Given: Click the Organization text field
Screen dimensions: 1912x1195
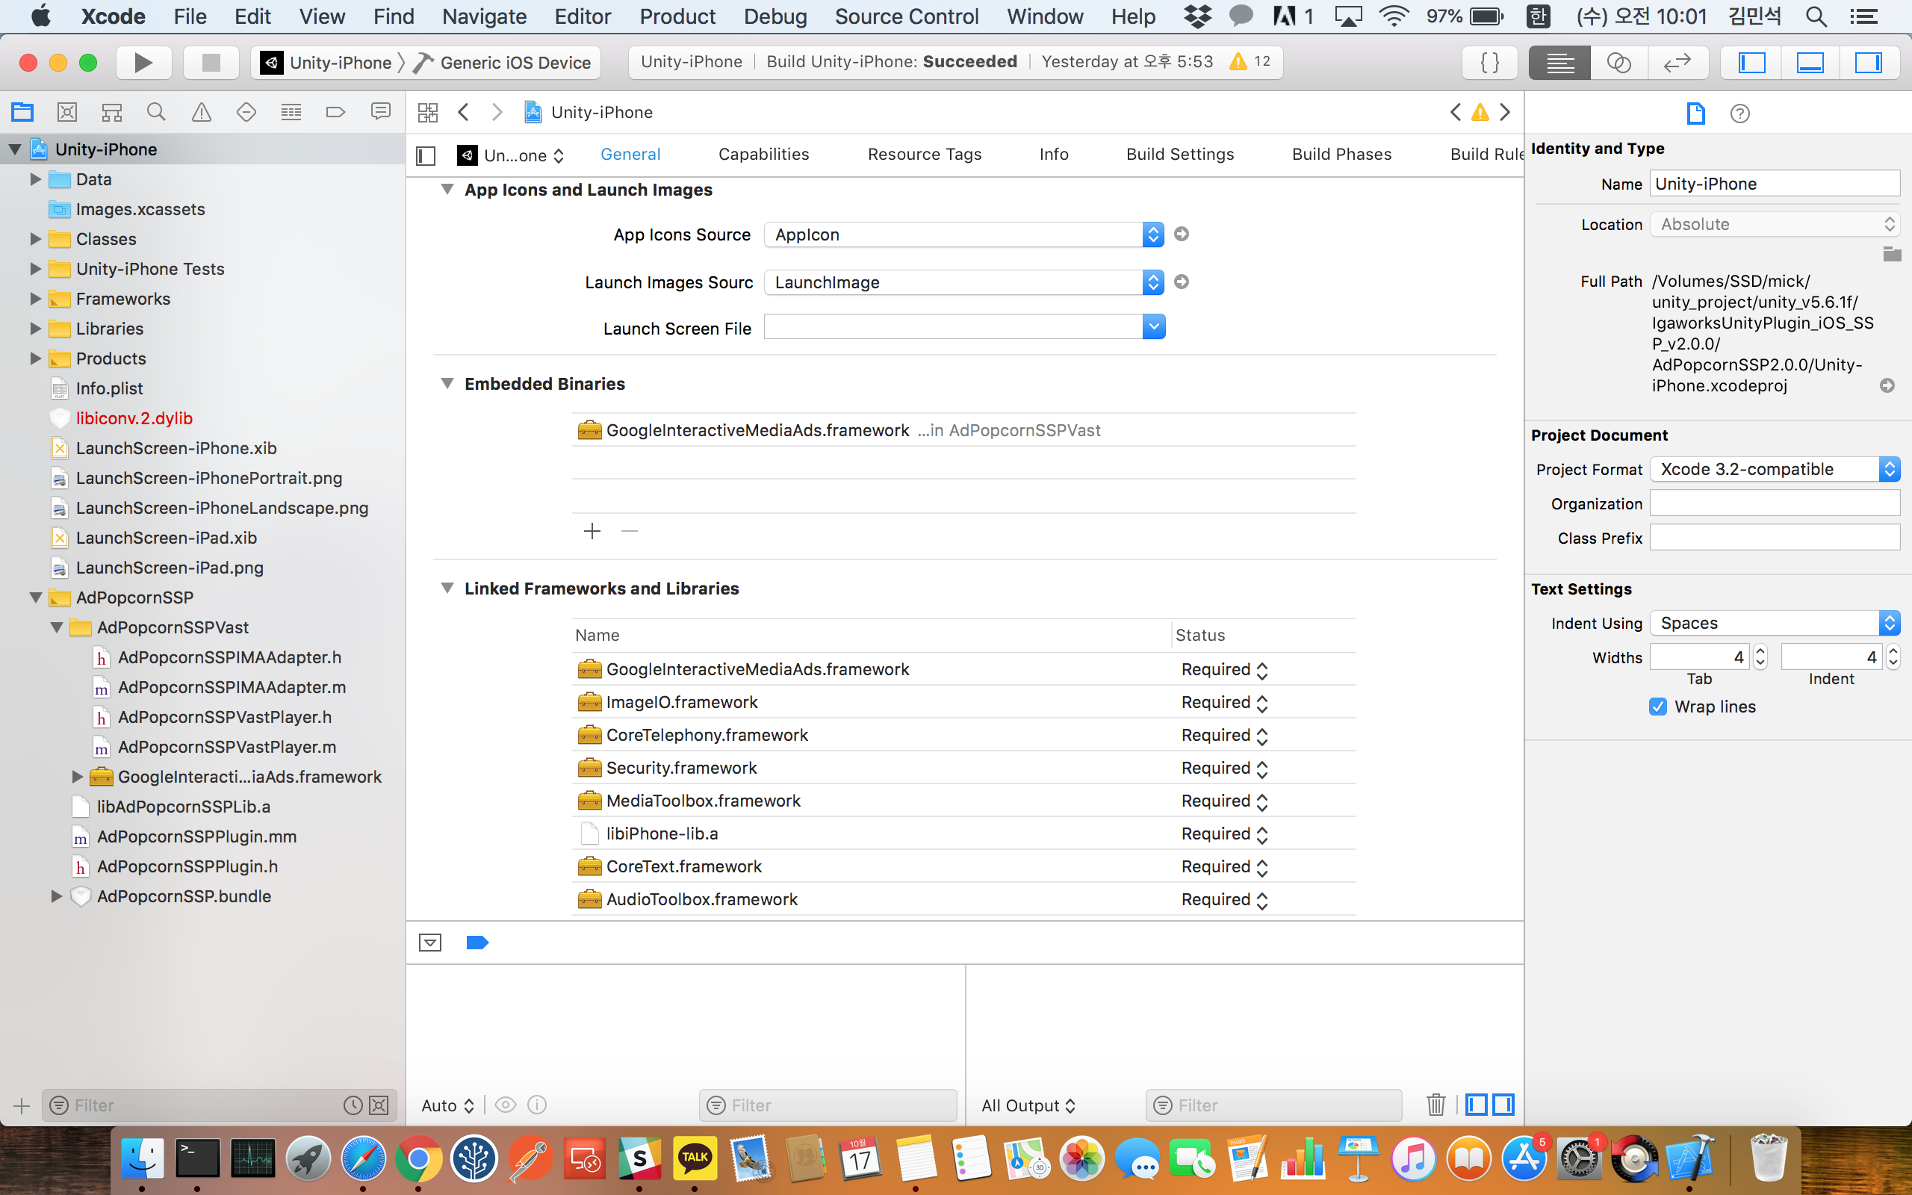Looking at the screenshot, I should 1775,503.
